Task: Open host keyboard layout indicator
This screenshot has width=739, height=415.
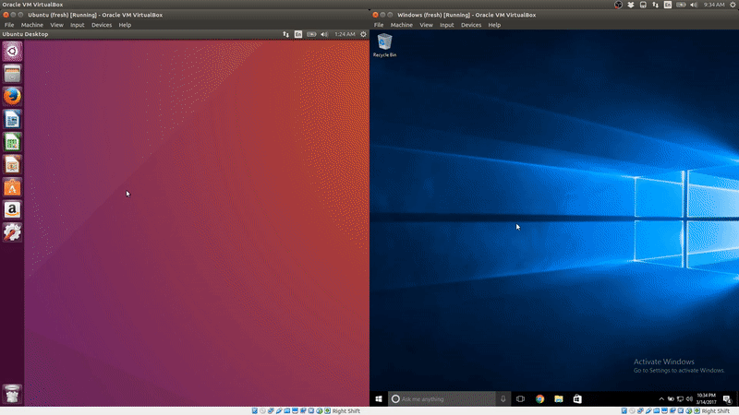Action: pos(668,5)
